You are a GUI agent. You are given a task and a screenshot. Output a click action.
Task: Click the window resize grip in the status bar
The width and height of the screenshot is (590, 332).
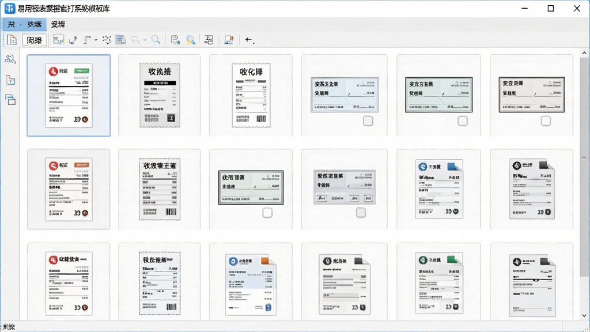(586, 328)
